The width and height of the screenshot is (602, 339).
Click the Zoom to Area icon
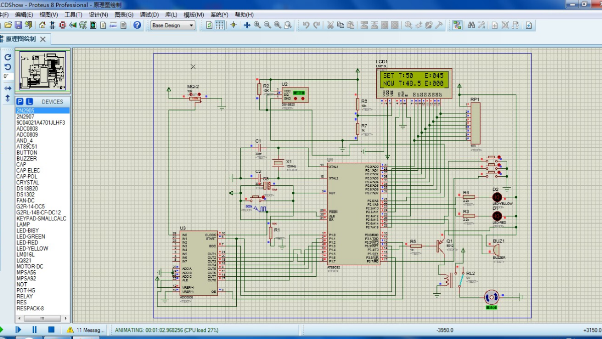coord(288,25)
